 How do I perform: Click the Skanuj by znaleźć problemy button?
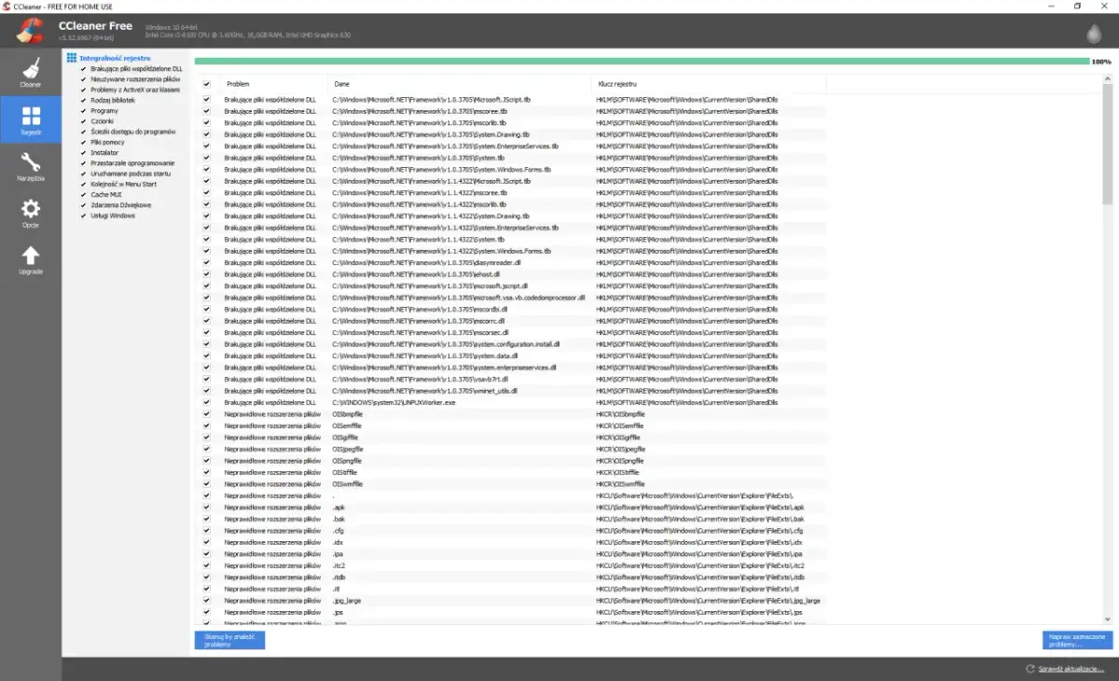coord(228,640)
